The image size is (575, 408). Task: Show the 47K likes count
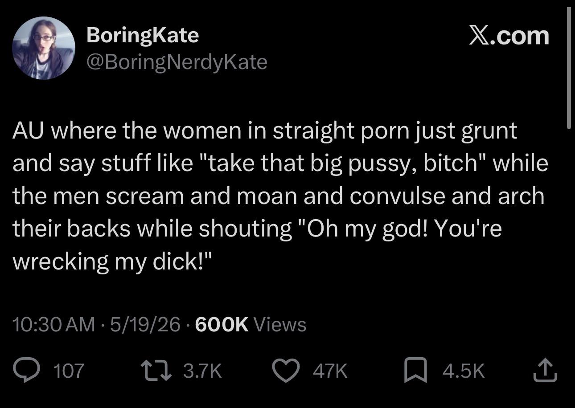[x=330, y=371]
